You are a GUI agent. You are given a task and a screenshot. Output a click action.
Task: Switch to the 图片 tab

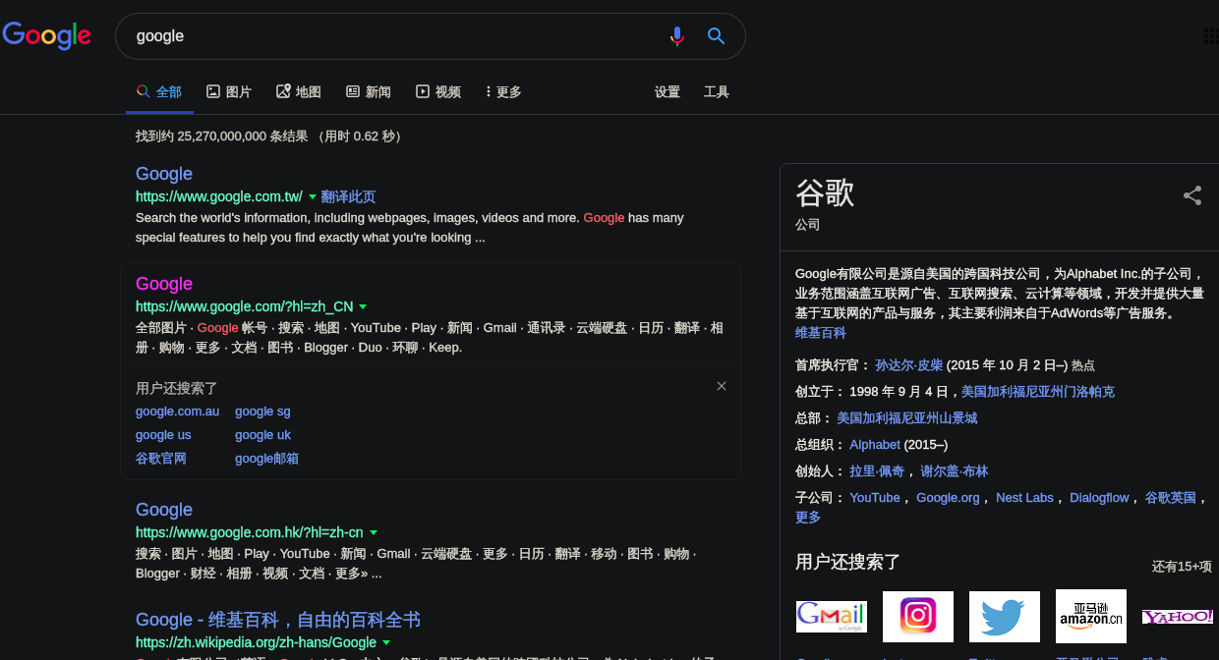(x=229, y=91)
